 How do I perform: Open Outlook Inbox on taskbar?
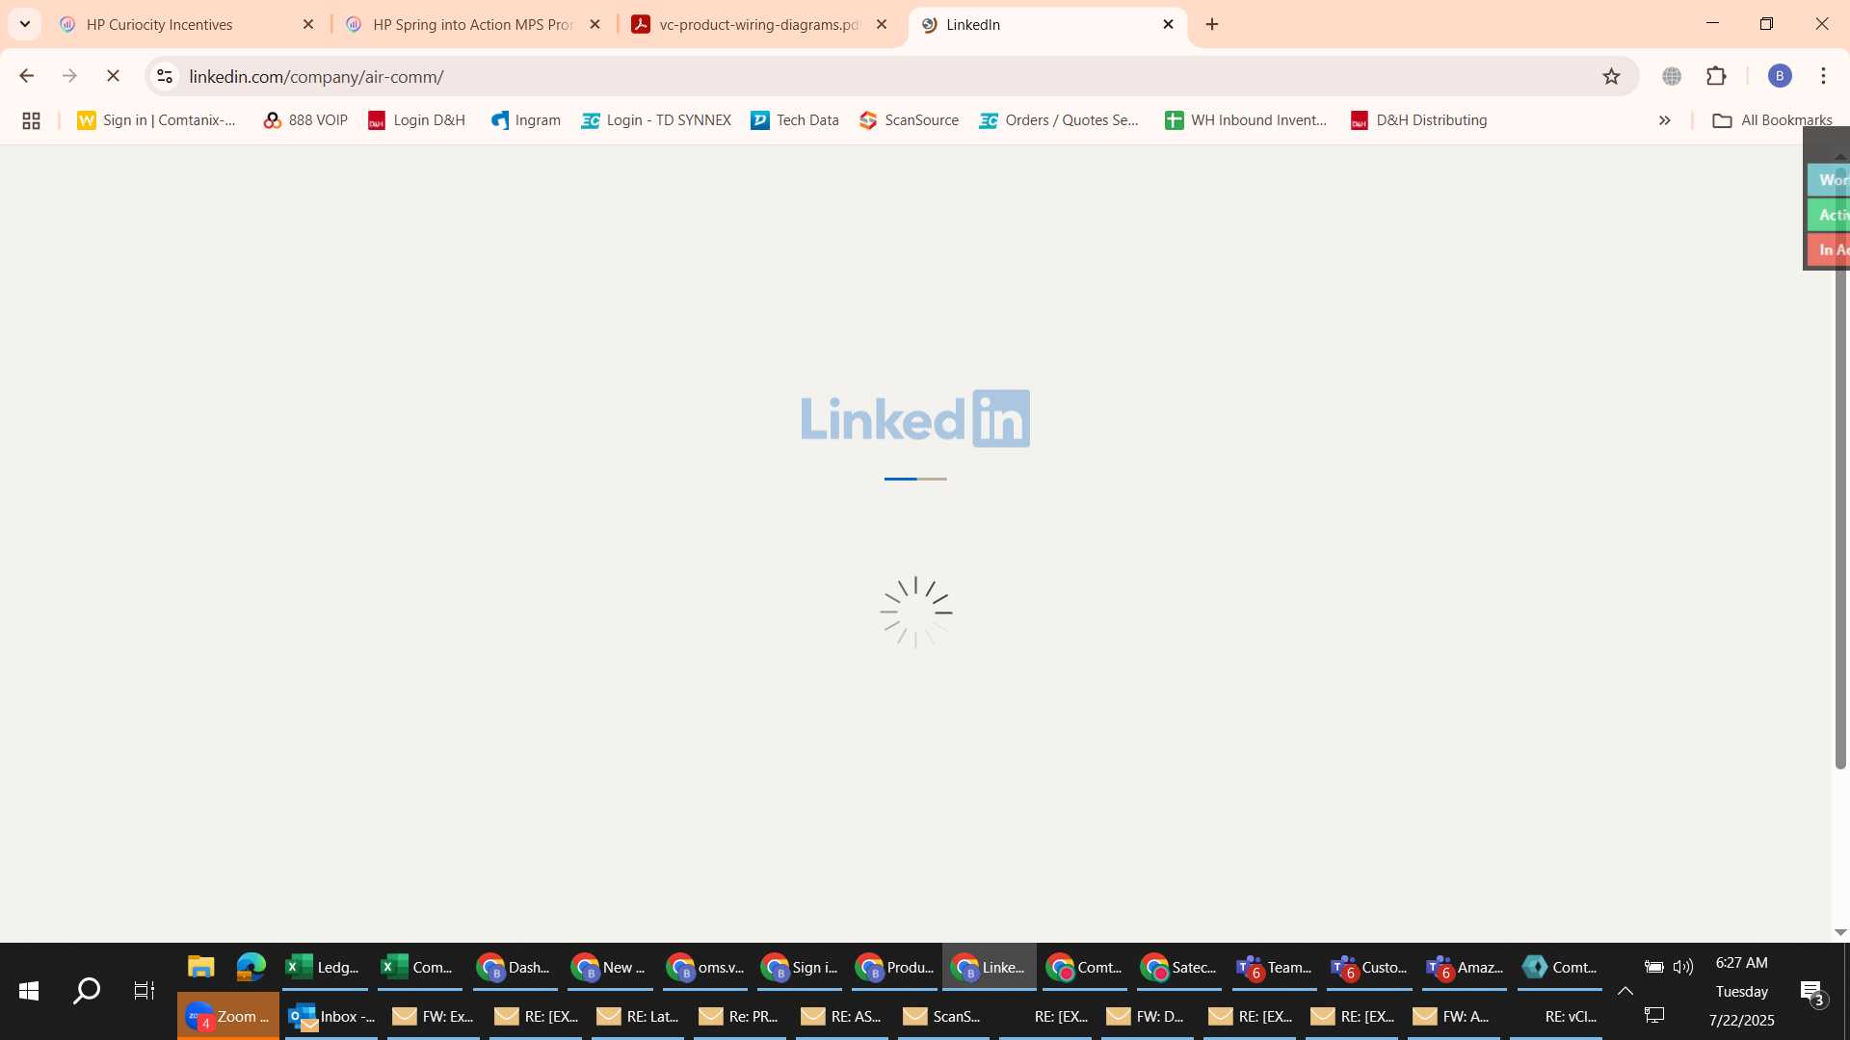pyautogui.click(x=331, y=1016)
